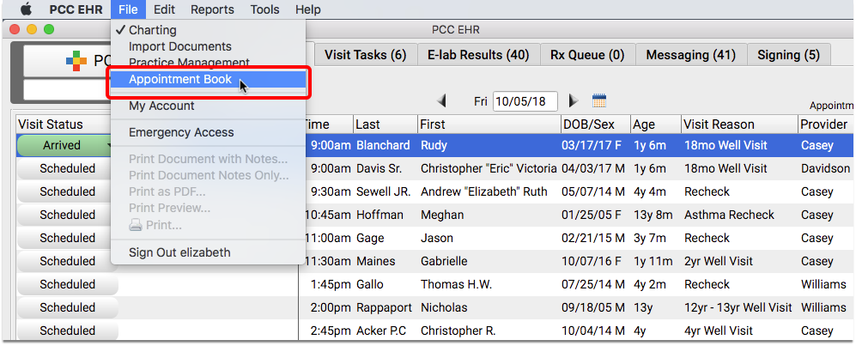Open Scheduled status for Davis Sr. row
Screen dimensions: 856x346
click(68, 168)
